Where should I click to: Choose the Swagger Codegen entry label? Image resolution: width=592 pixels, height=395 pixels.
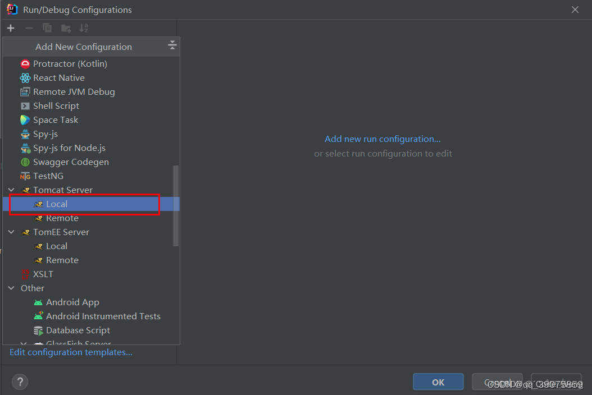click(71, 162)
